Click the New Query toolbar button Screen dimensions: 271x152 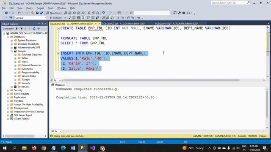pyautogui.click(x=54, y=13)
